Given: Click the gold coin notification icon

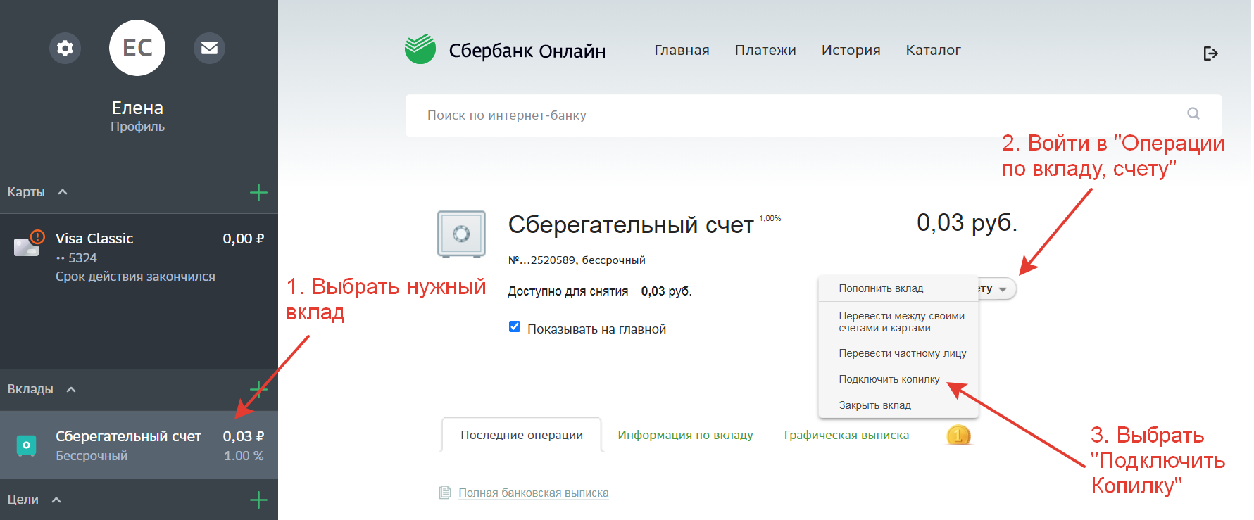Looking at the screenshot, I should [958, 436].
